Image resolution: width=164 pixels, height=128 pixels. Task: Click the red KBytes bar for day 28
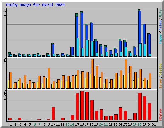point(140,107)
